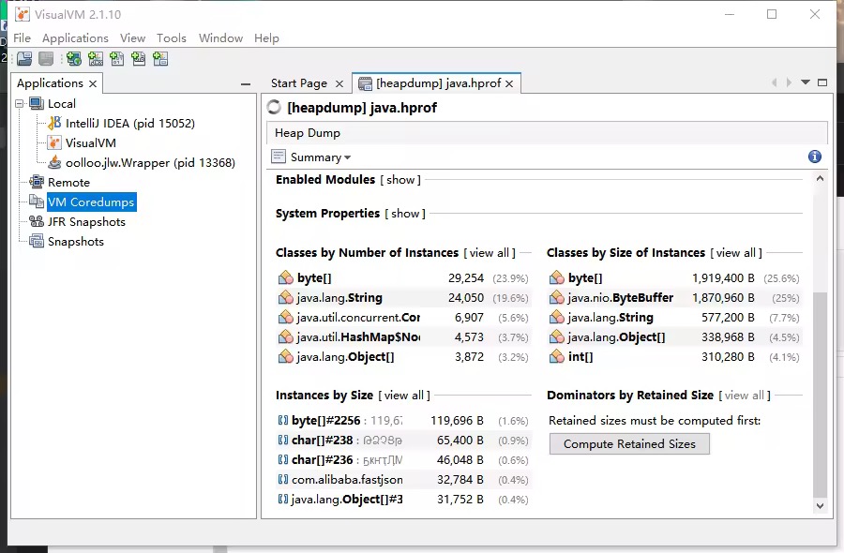Screen dimensions: 844x553
Task: Click the Load snapshot toolbar icon
Action: [x=23, y=59]
